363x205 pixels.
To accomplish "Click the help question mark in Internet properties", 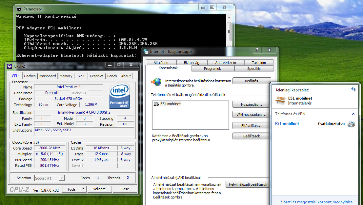I will pos(257,50).
